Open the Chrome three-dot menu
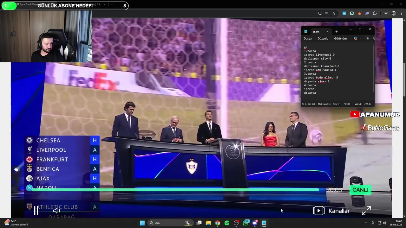 pos(401,13)
